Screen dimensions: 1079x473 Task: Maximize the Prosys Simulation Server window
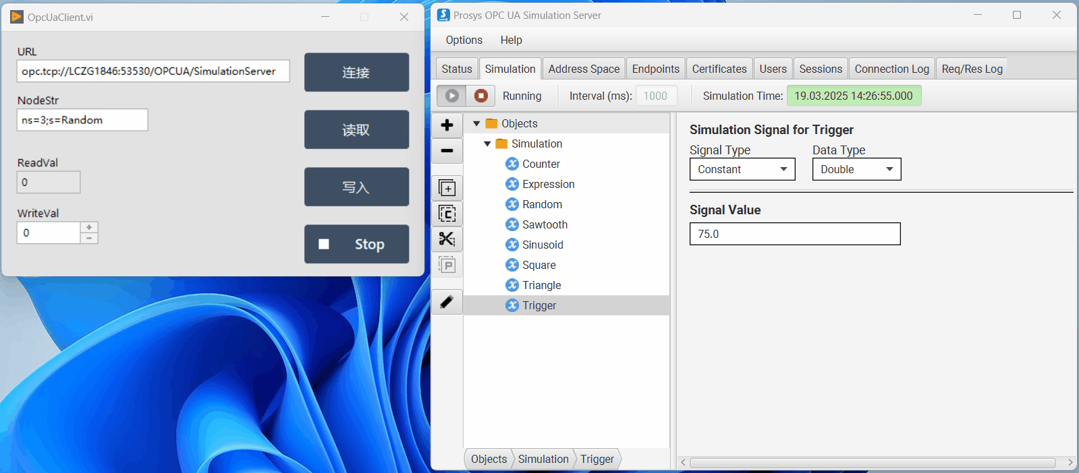click(1017, 15)
